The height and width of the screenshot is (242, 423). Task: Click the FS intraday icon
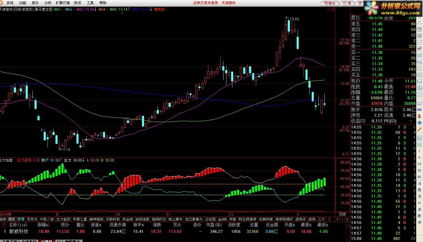coord(419,138)
